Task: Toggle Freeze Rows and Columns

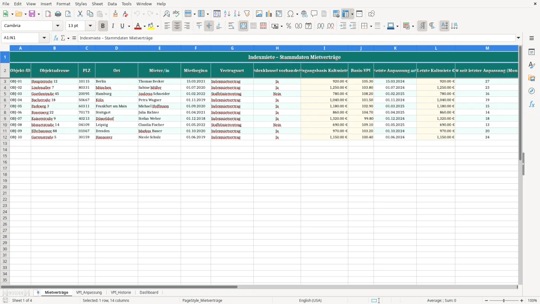Action: [x=346, y=14]
